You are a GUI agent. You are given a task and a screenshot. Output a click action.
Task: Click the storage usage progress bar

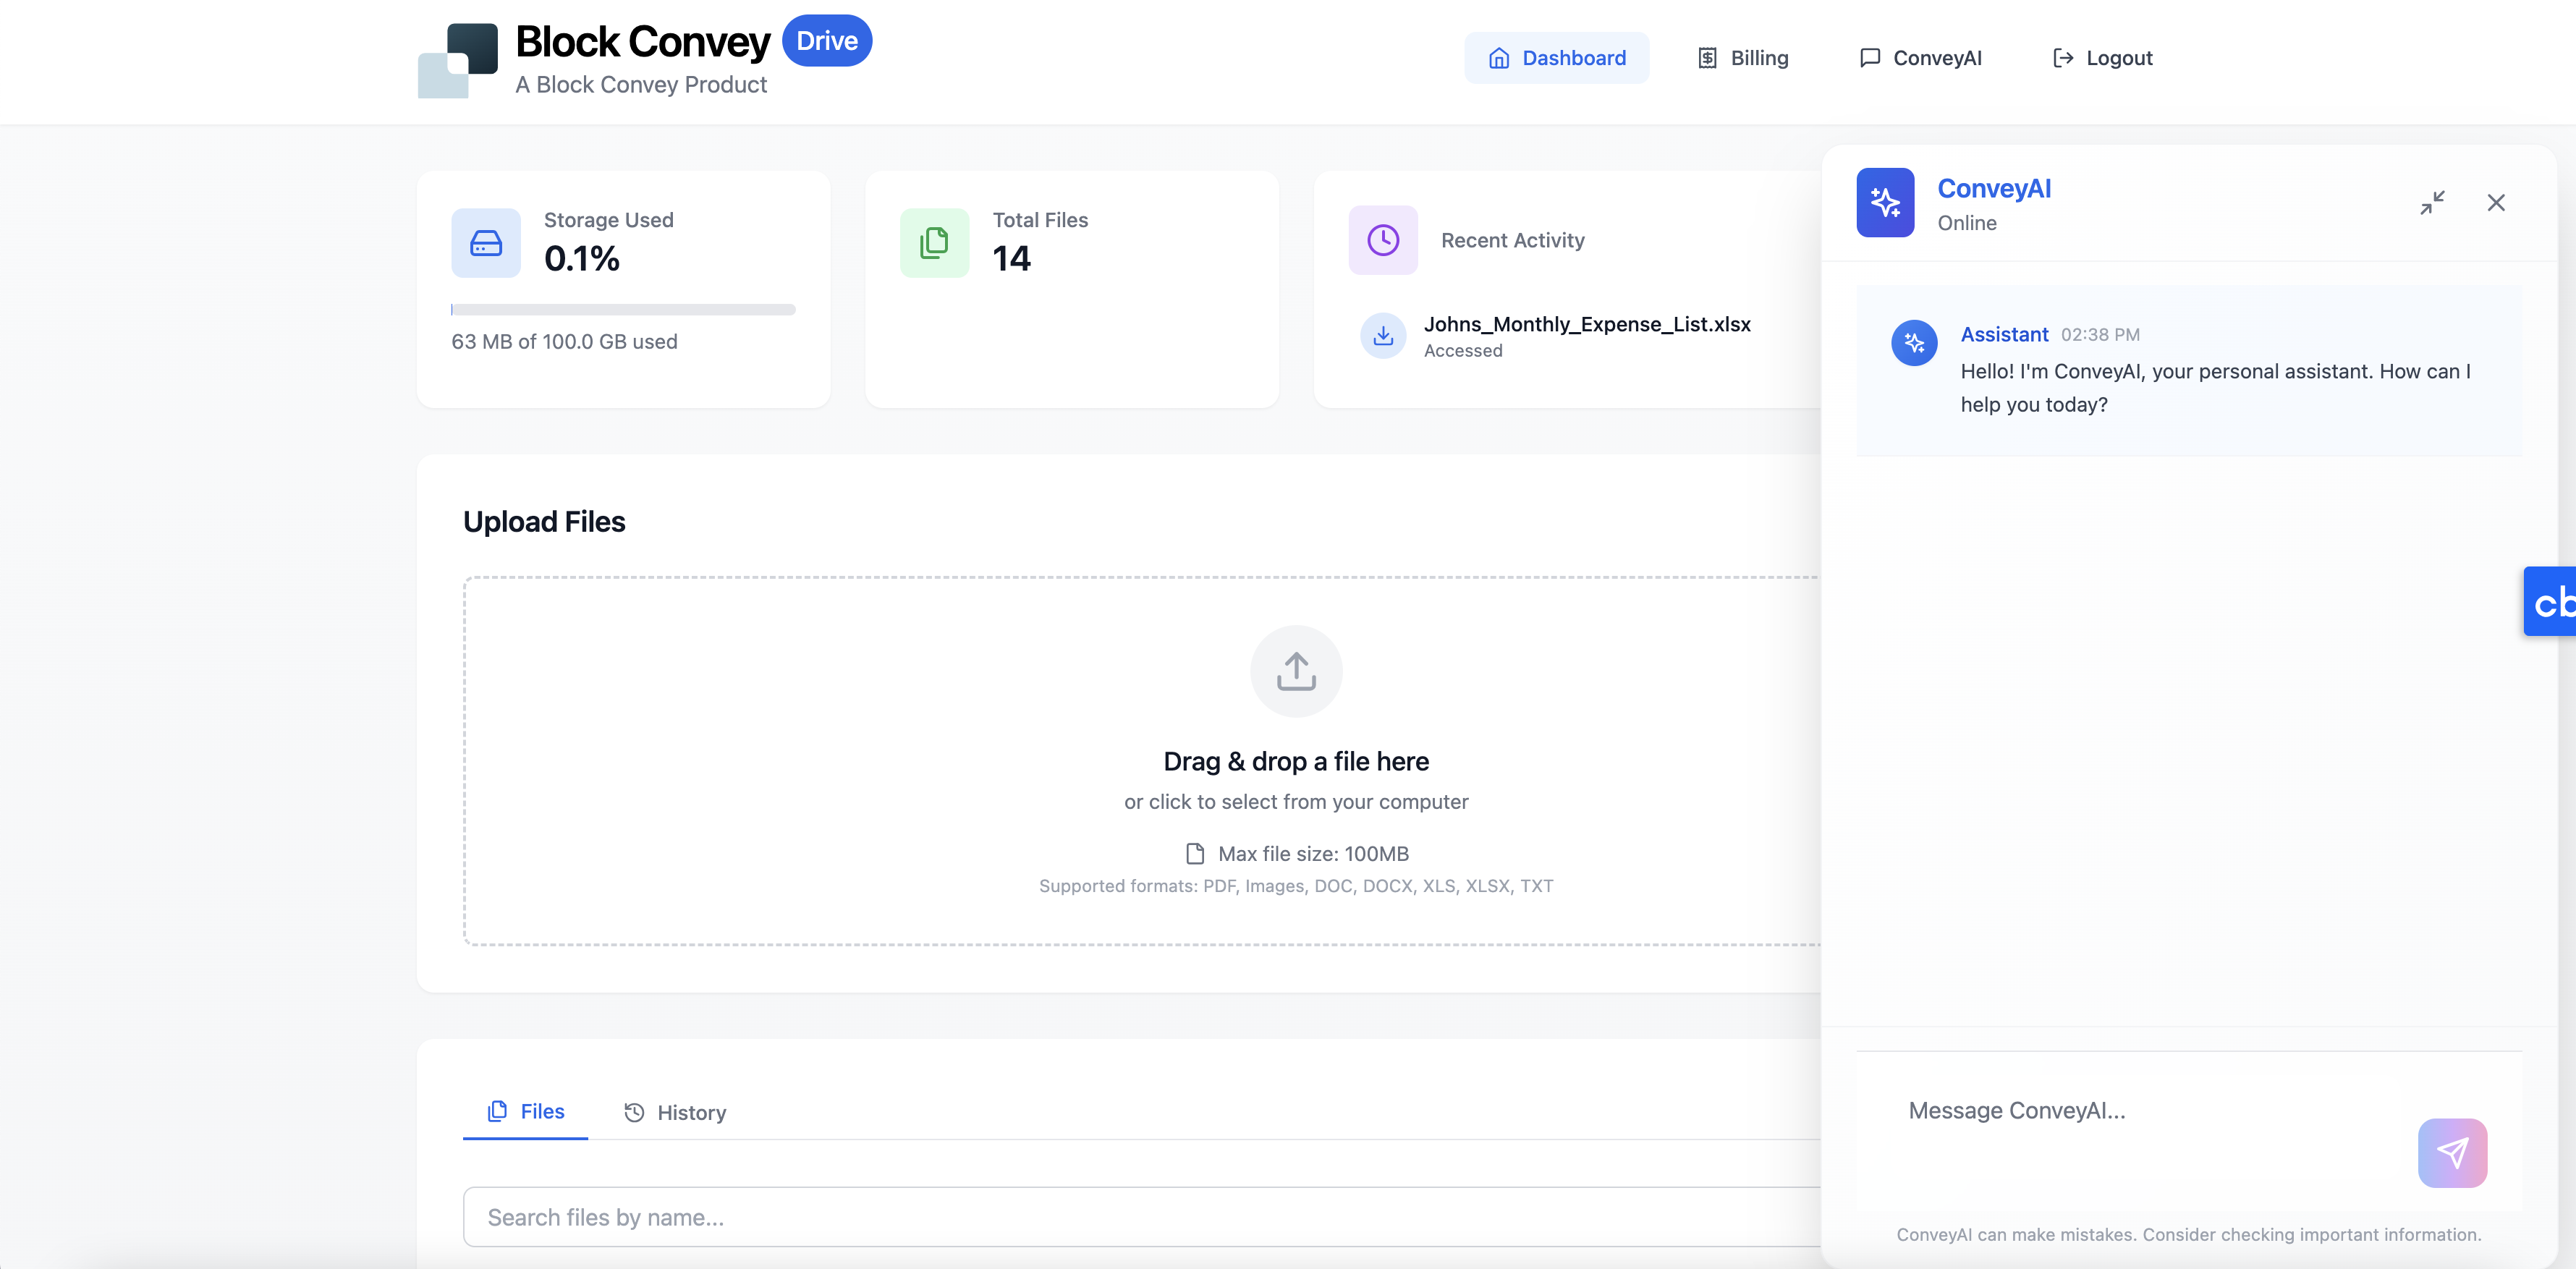[x=623, y=310]
